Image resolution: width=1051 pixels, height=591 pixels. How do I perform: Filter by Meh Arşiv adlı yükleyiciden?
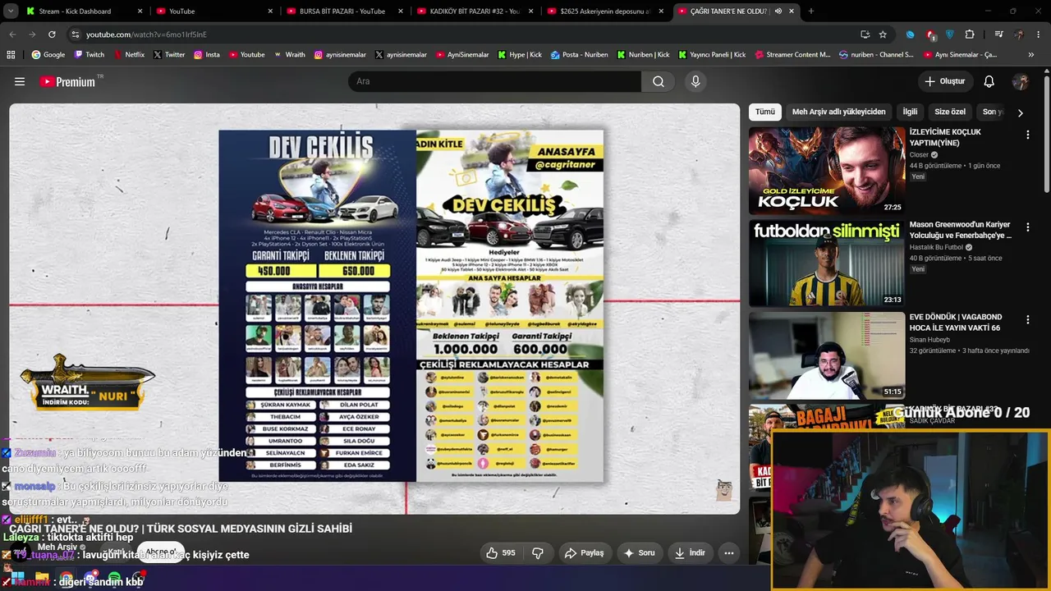(x=838, y=112)
